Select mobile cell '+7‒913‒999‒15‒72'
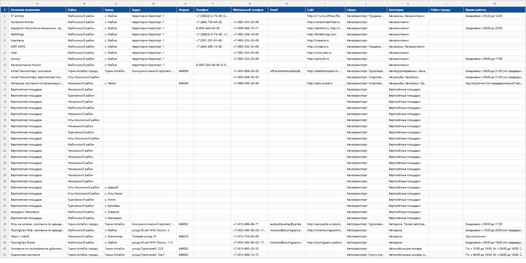 [250, 255]
